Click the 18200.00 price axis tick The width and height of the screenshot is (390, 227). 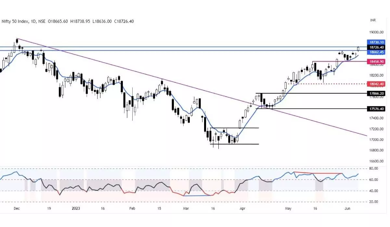[x=377, y=75]
